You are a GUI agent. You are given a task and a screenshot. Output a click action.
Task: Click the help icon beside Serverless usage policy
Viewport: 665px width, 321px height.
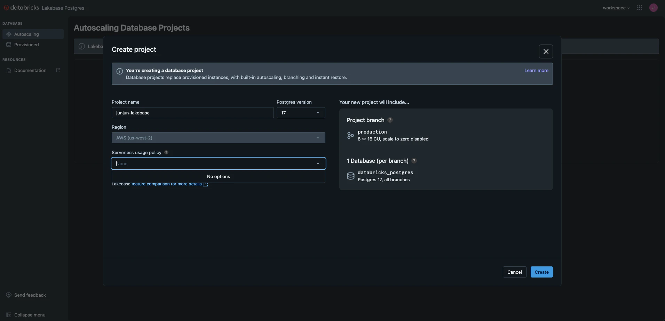click(x=166, y=152)
